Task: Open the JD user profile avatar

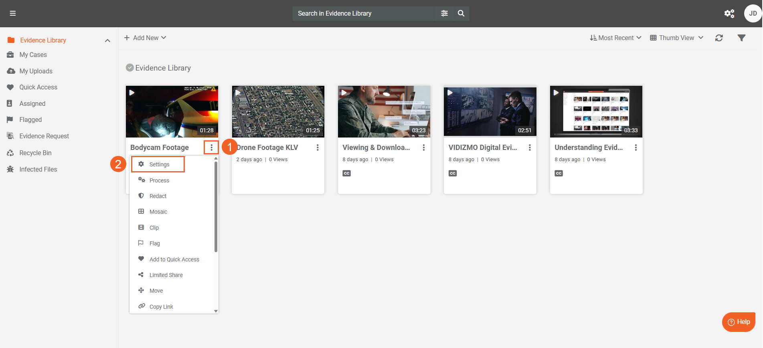Action: pos(753,14)
